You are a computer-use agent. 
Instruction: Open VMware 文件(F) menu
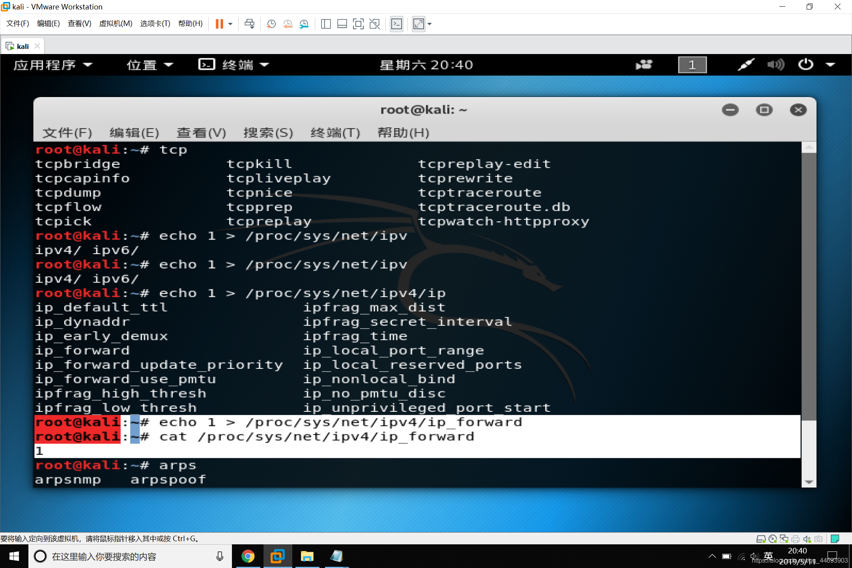click(18, 24)
